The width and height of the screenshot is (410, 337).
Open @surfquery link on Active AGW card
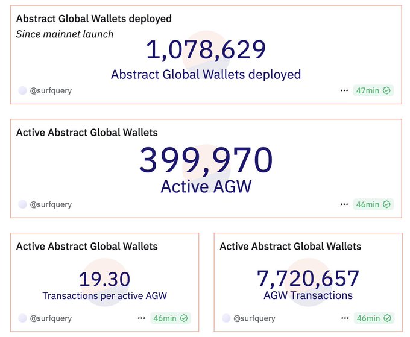51,204
